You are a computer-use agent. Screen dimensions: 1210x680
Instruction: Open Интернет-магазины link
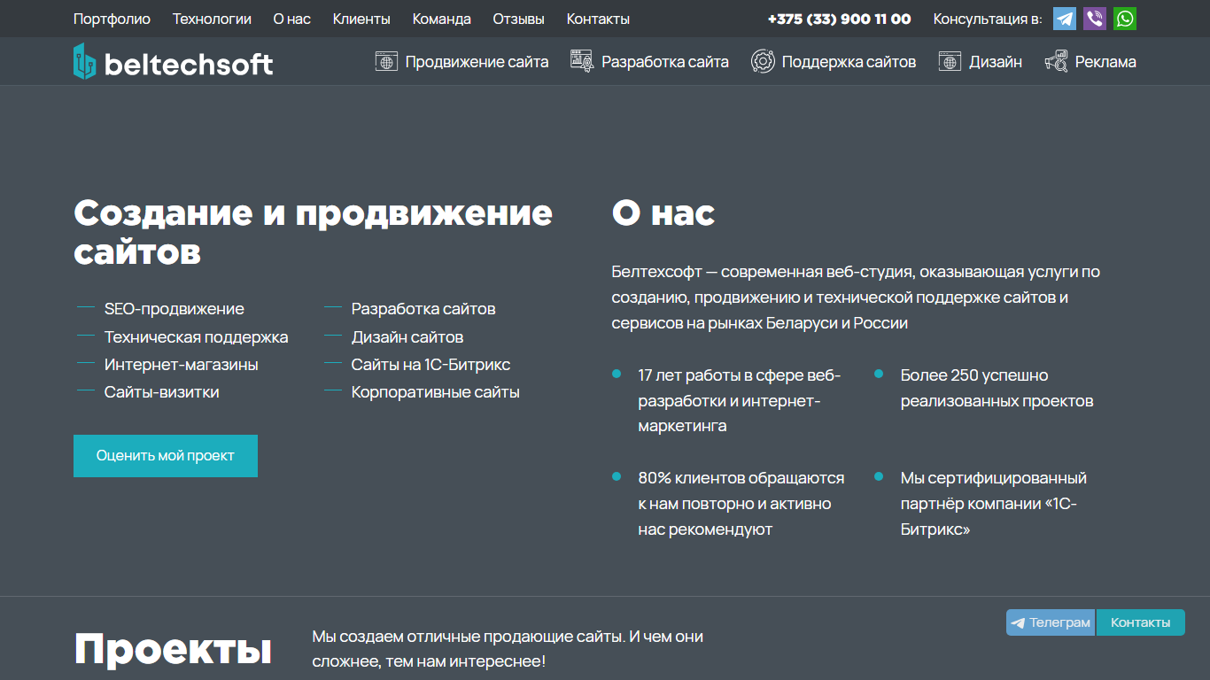[182, 365]
